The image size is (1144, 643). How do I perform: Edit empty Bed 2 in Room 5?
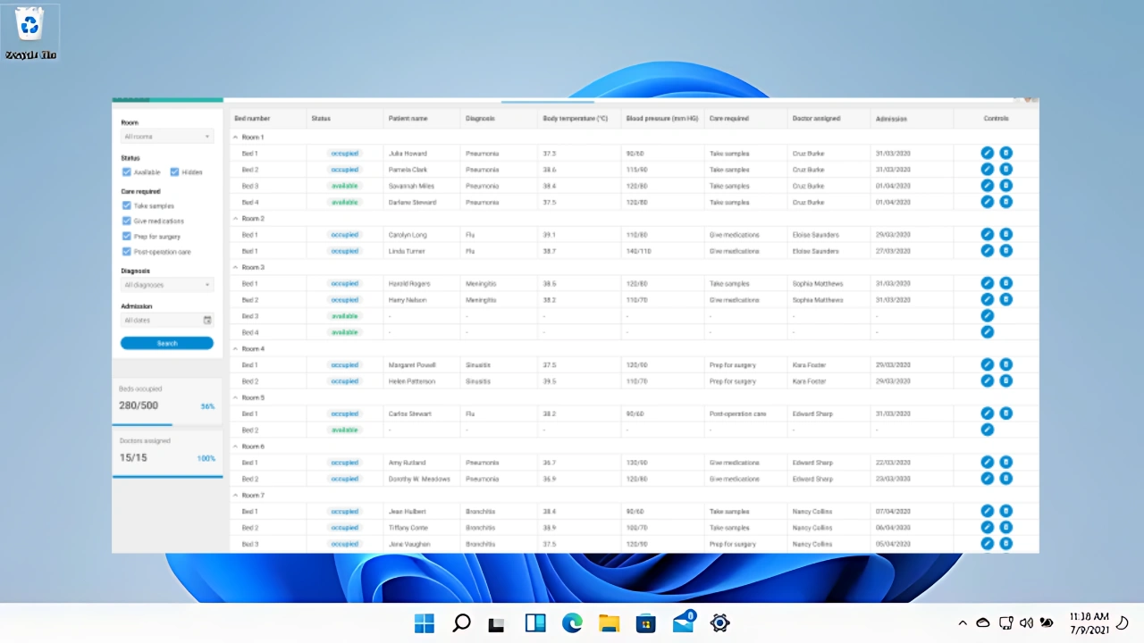click(x=988, y=430)
